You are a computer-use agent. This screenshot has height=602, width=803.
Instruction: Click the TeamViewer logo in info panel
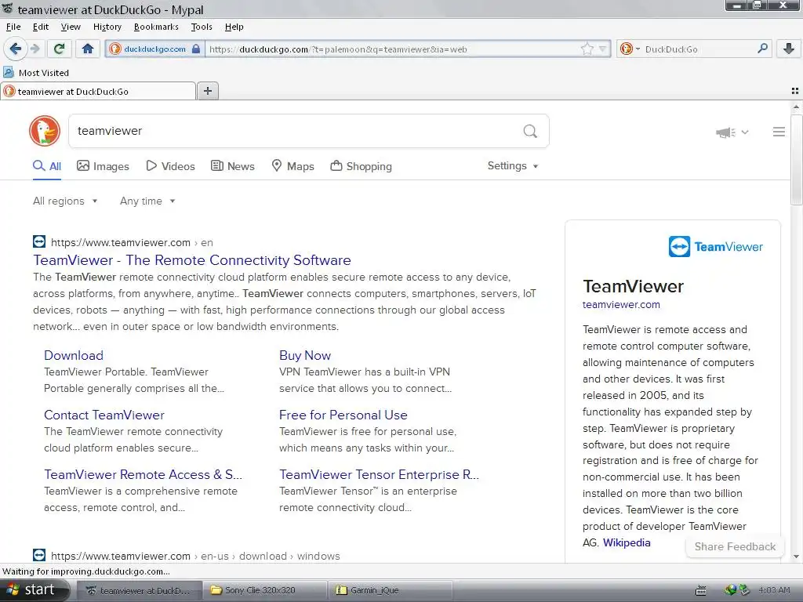715,247
